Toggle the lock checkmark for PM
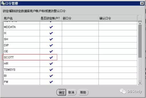 [x=51, y=82]
